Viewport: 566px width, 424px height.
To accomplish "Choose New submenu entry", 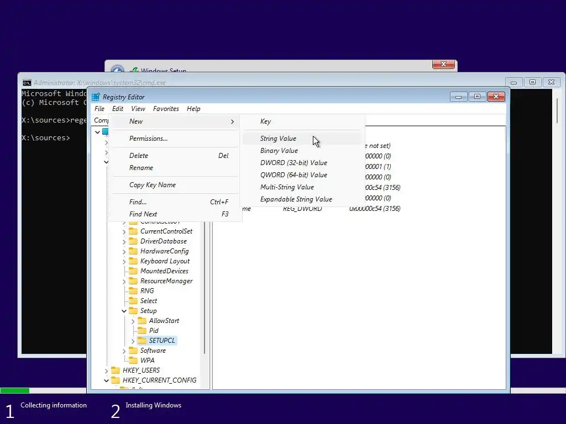I will coord(175,121).
